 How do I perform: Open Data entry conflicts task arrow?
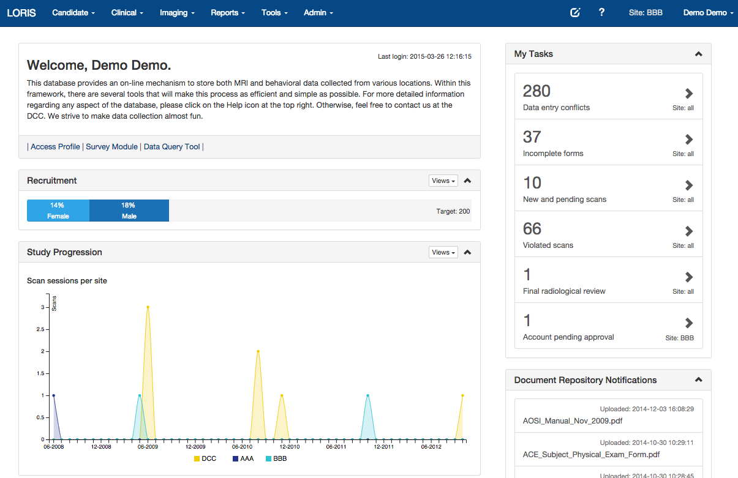688,94
